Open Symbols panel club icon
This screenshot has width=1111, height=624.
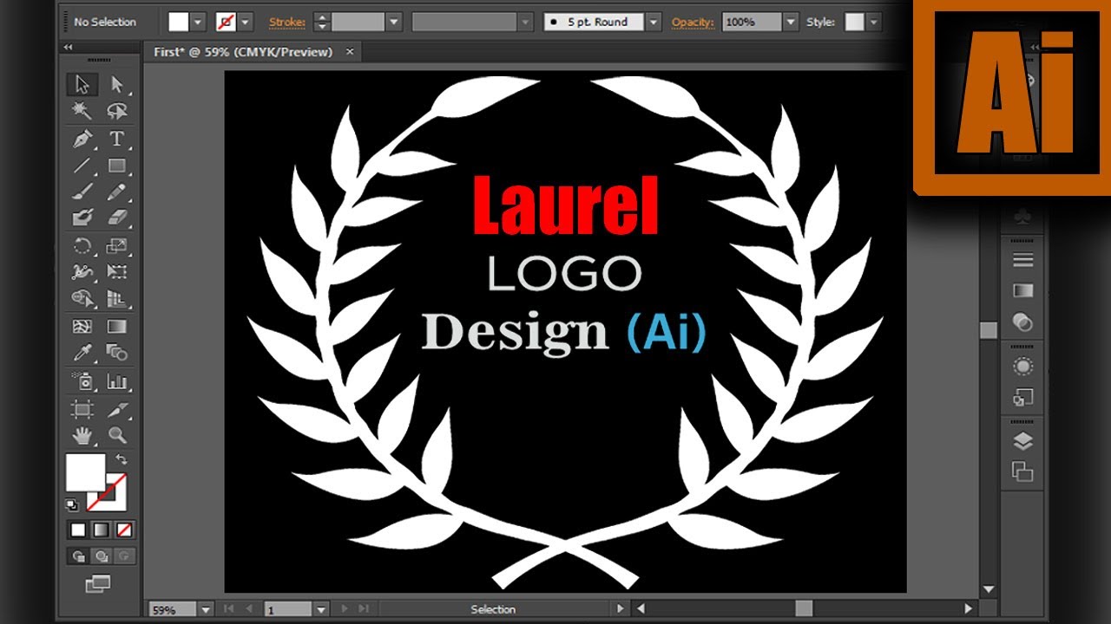[x=1023, y=217]
